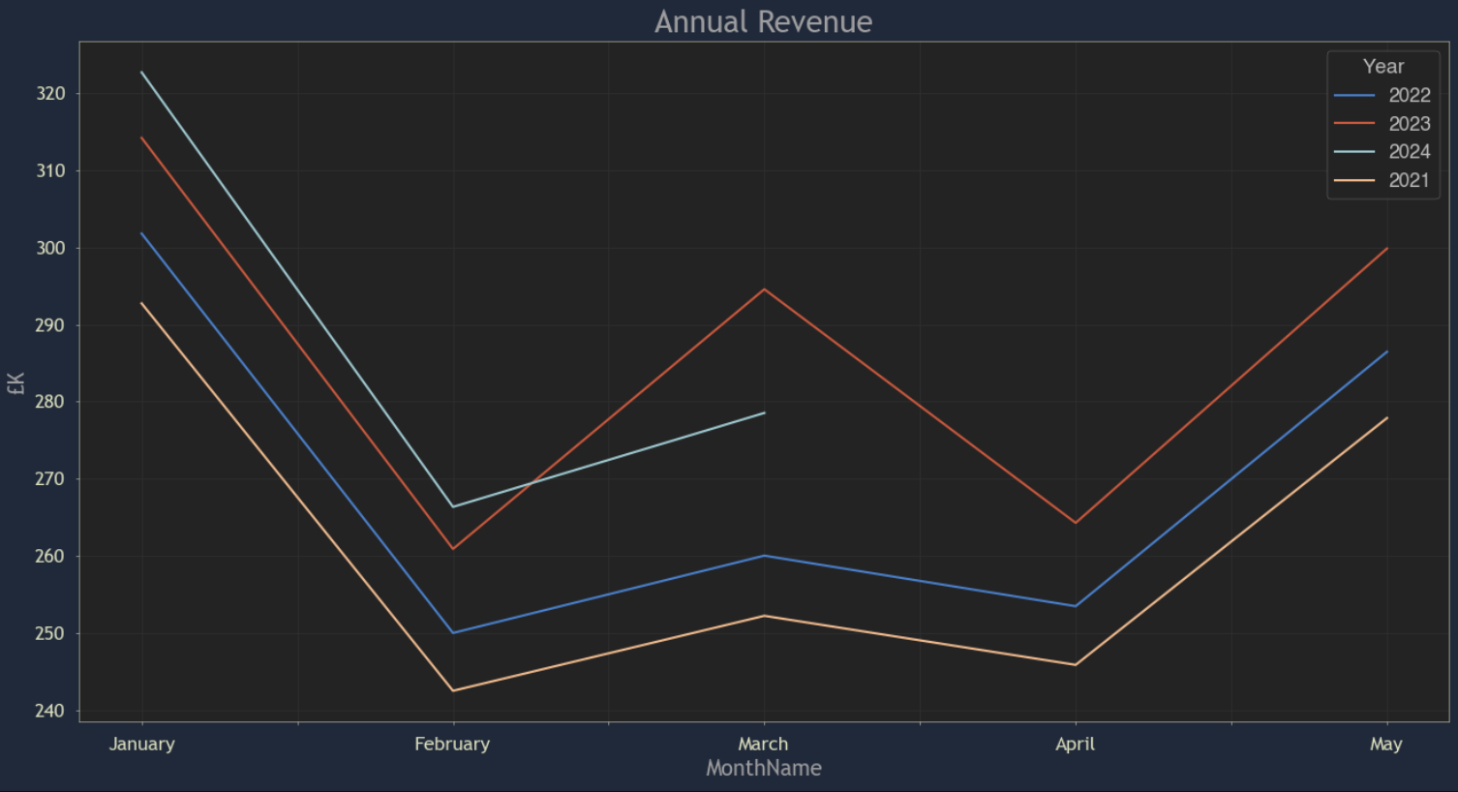Click the 2023 line's January starting point
Screen dimensions: 1458x792
[x=142, y=138]
